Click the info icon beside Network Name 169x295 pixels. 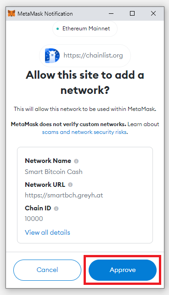76,161
